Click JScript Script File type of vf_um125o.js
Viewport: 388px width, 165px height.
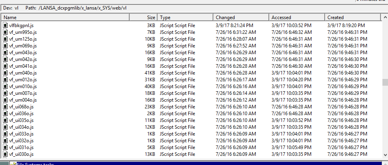click(177, 39)
